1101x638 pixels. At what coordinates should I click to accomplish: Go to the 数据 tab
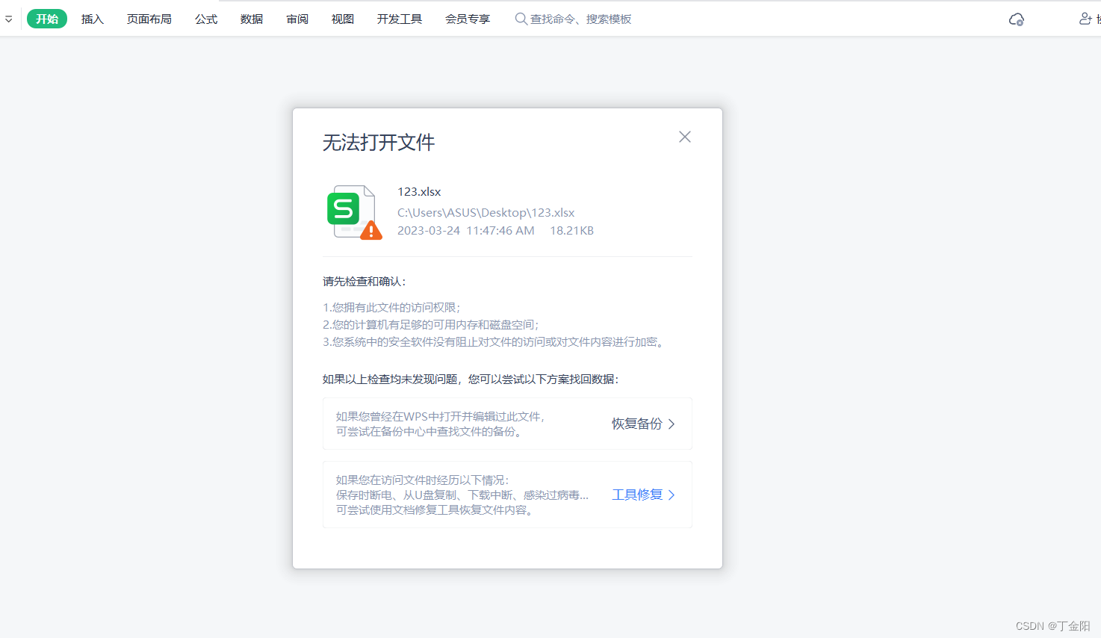coord(252,19)
